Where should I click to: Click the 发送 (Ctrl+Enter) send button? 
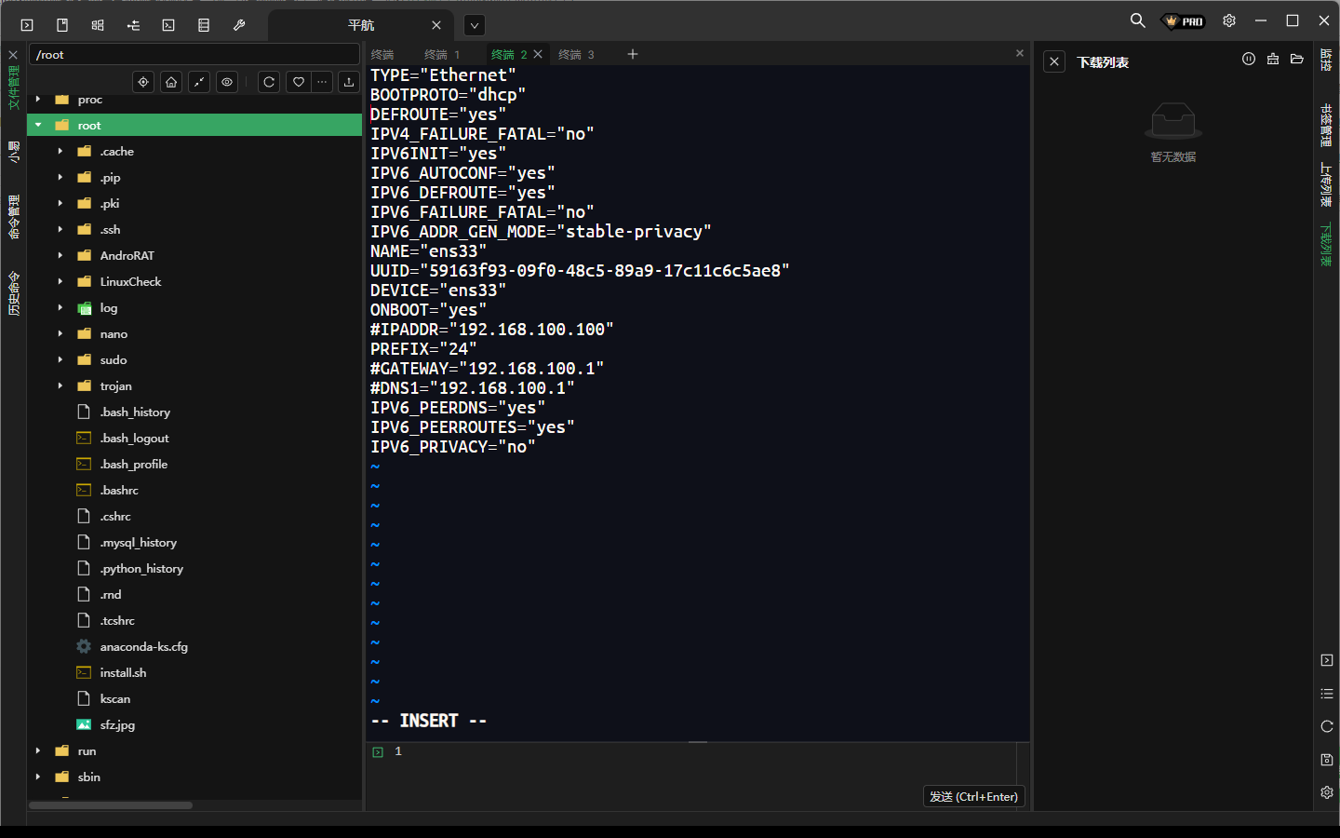[x=973, y=796]
